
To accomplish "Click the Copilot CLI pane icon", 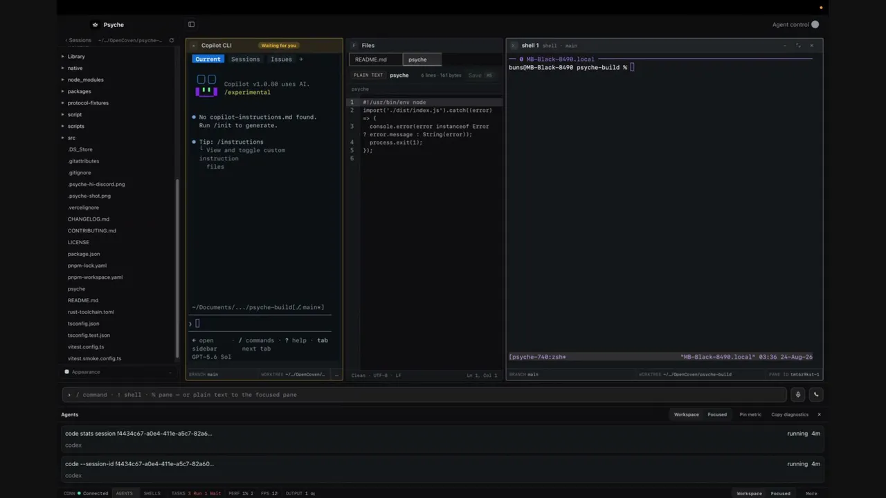I will point(195,46).
